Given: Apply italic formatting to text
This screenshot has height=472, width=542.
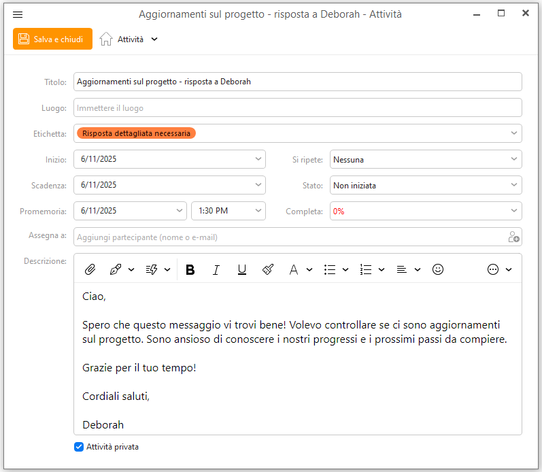Looking at the screenshot, I should coord(216,269).
